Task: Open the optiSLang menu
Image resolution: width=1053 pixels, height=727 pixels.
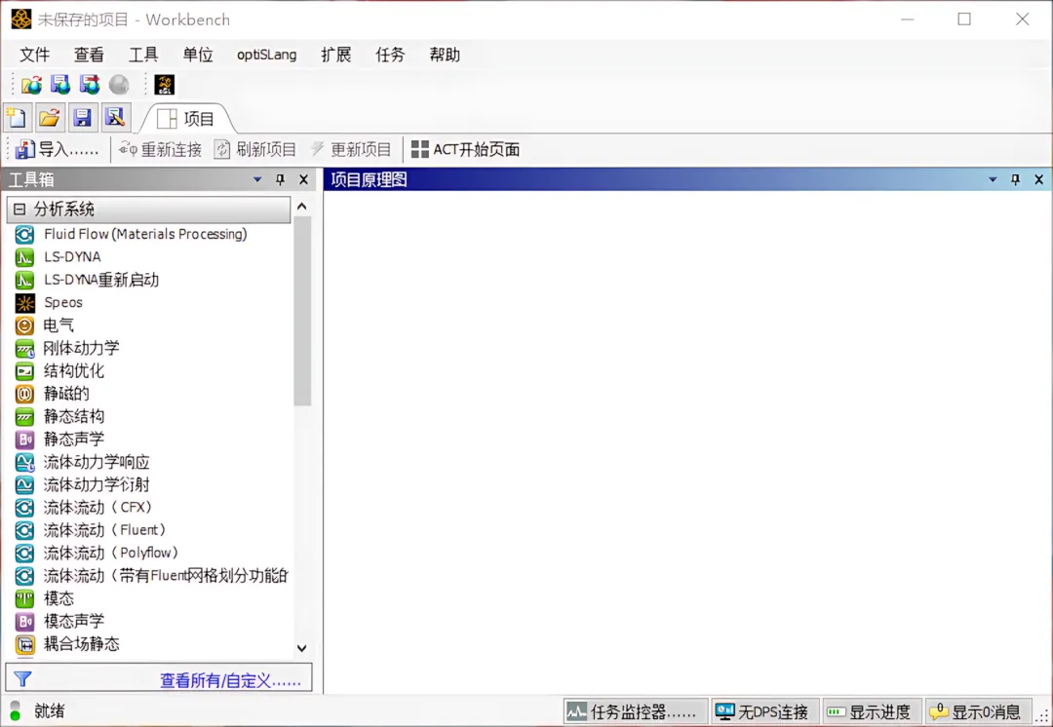Action: tap(266, 55)
